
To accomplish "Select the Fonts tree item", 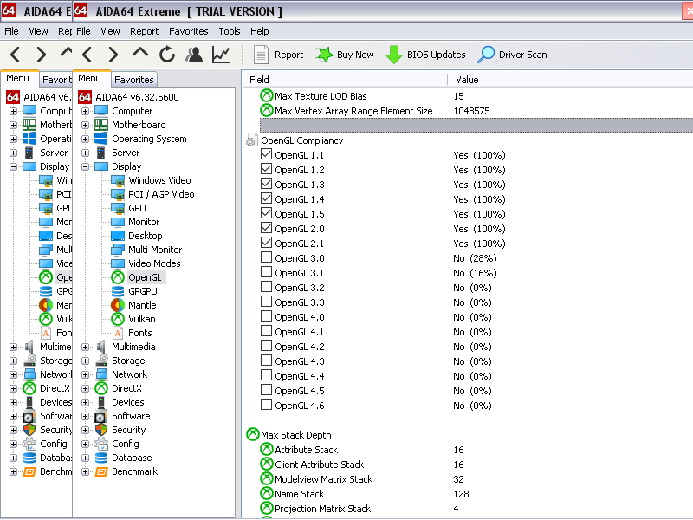I will pos(139,333).
